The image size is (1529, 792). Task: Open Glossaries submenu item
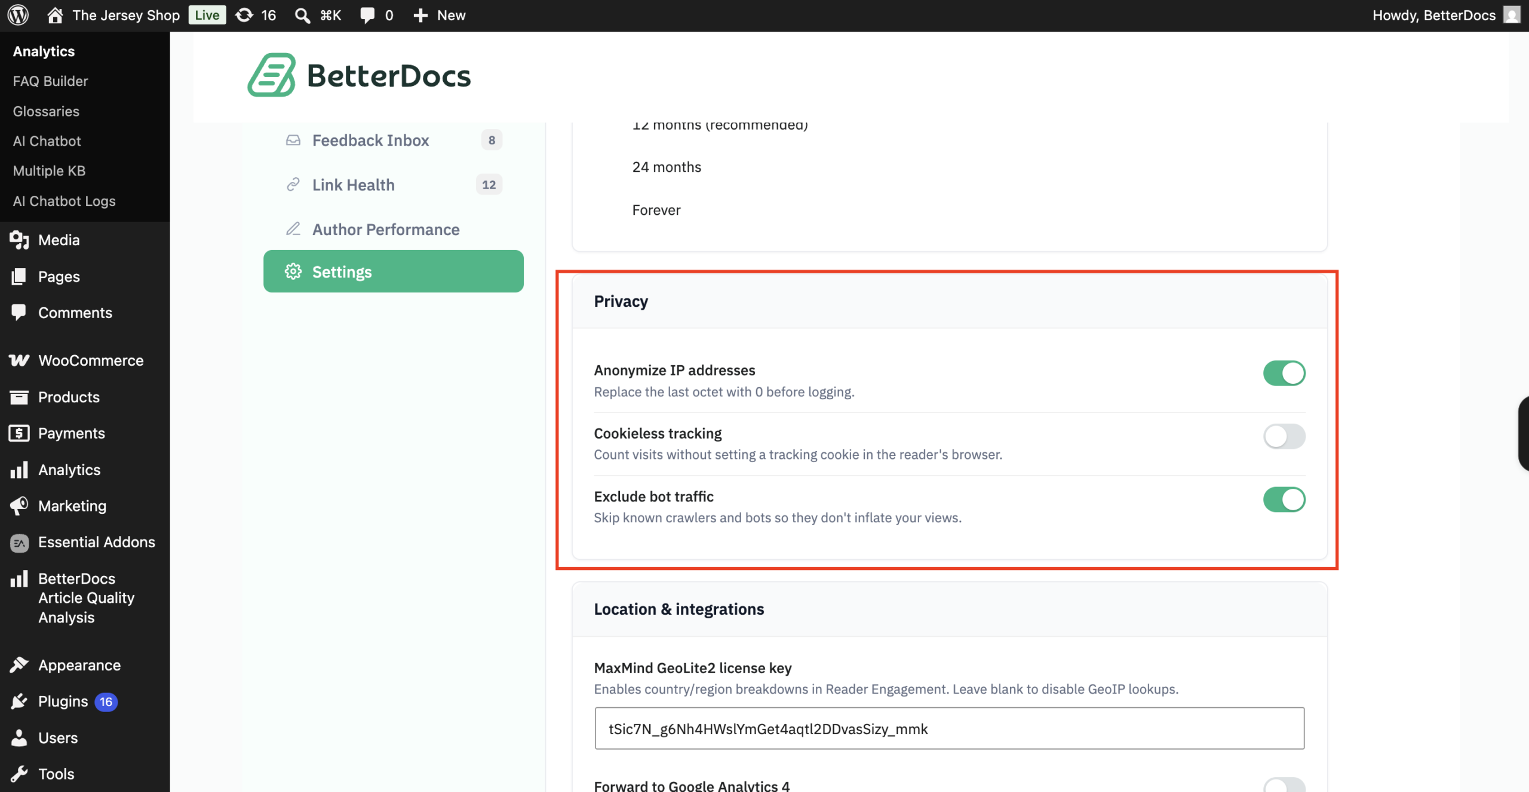click(x=46, y=112)
